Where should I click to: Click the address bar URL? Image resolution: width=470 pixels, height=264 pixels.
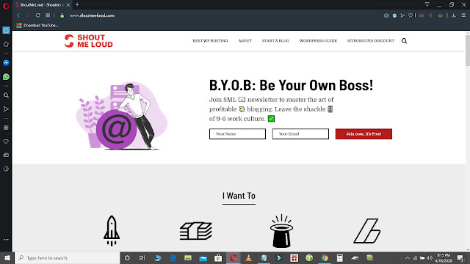click(92, 15)
